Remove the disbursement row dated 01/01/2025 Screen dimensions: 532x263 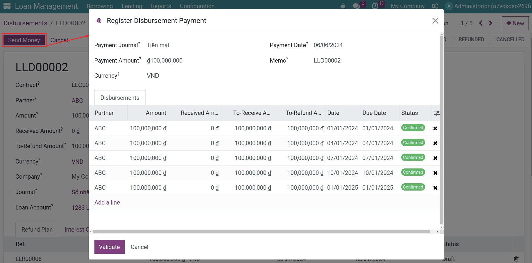coord(435,188)
